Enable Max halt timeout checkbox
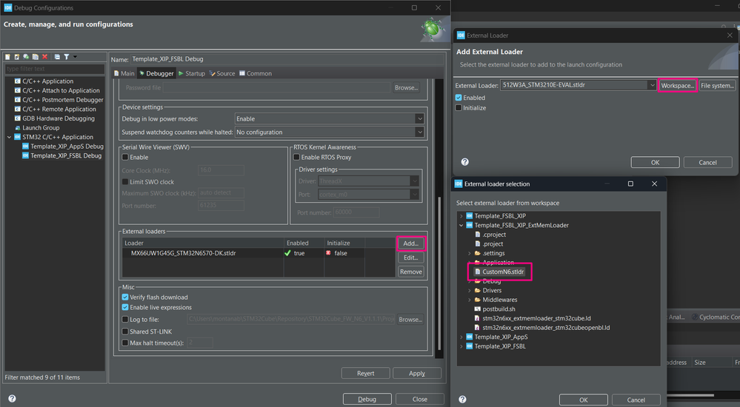Screen dimensions: 740x407 125,343
